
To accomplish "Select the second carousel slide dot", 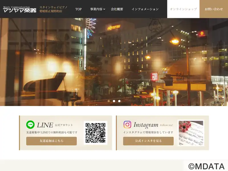I will point(114,101).
